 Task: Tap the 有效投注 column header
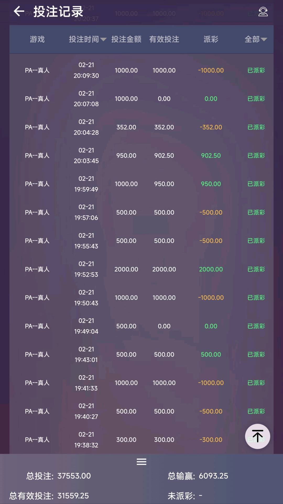(x=164, y=39)
